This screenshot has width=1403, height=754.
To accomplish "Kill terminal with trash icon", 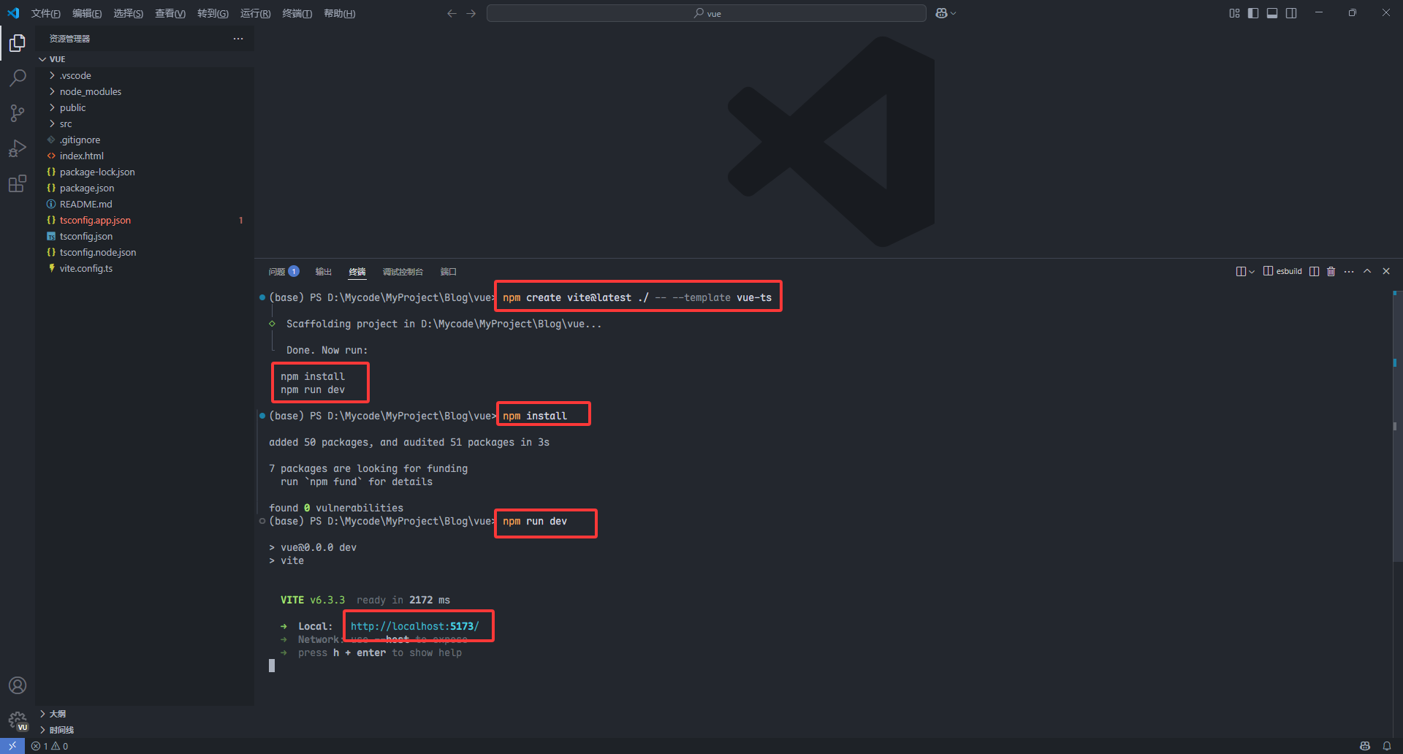I will pos(1331,272).
